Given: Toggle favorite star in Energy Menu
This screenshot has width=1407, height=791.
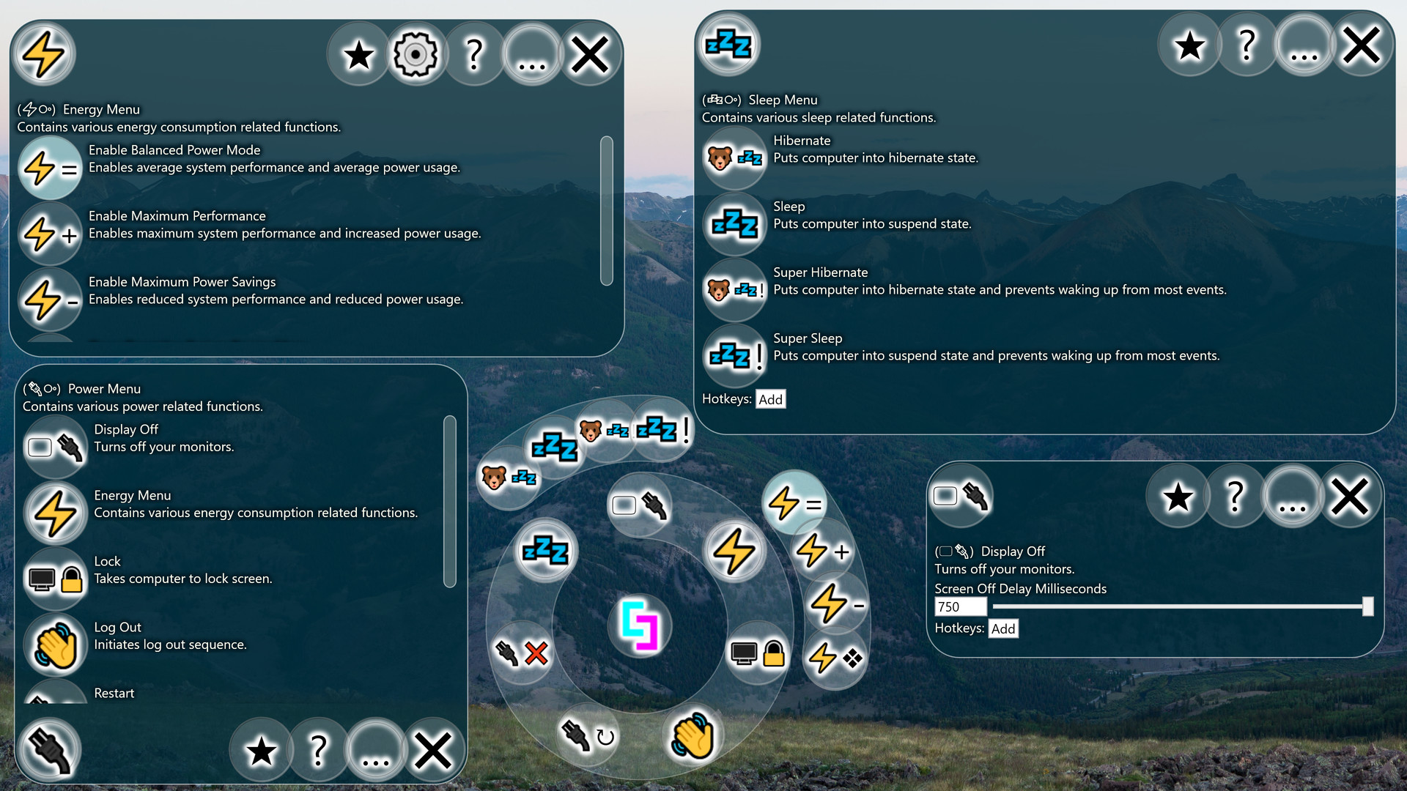Looking at the screenshot, I should (x=358, y=54).
